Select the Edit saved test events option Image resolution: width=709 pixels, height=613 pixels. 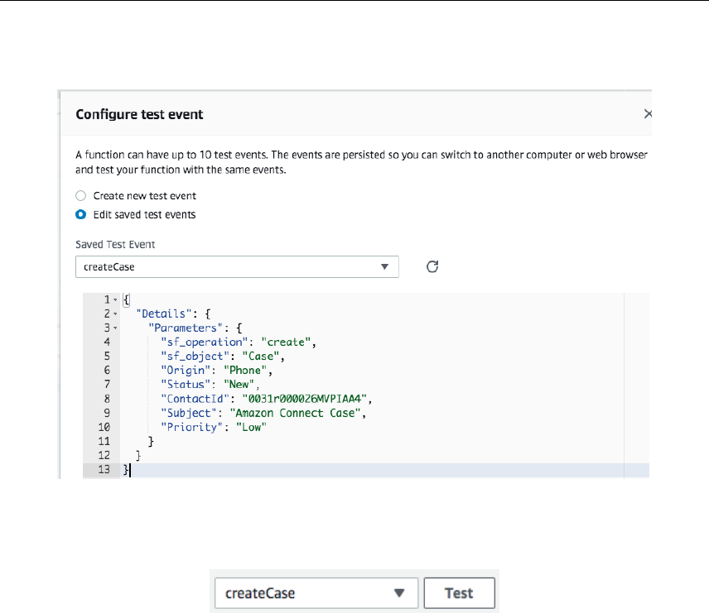(x=81, y=214)
